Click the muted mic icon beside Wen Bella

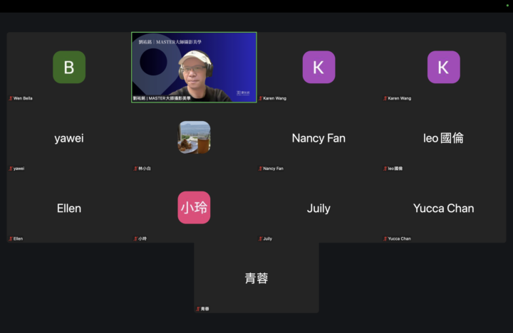11,98
